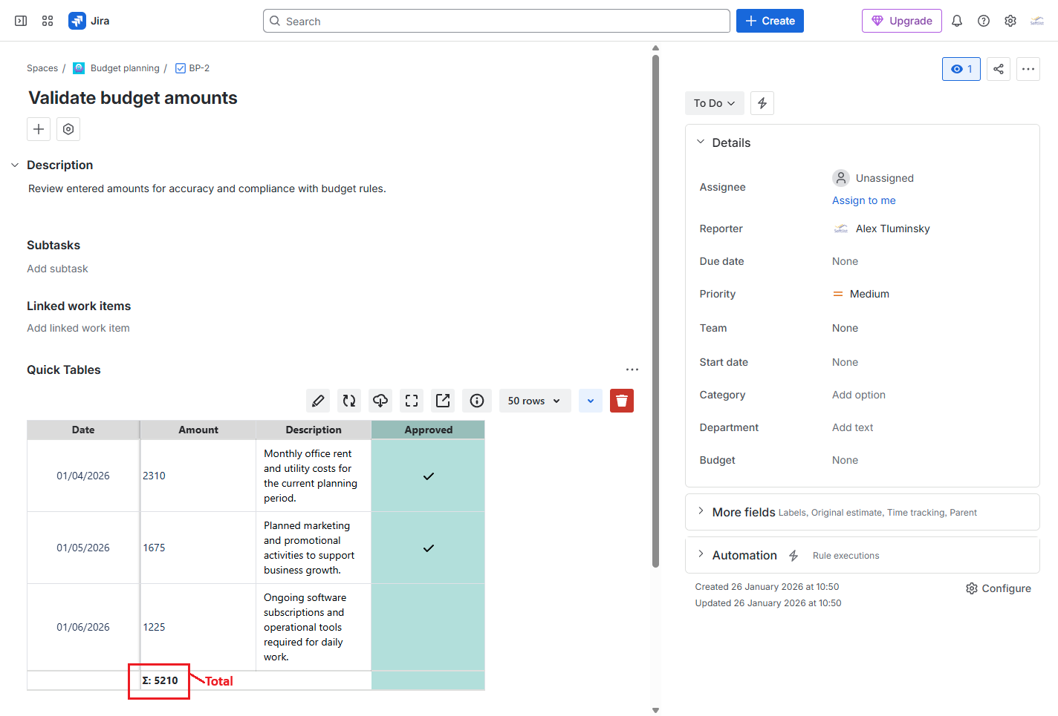Open Jira settings gear

tap(1010, 21)
